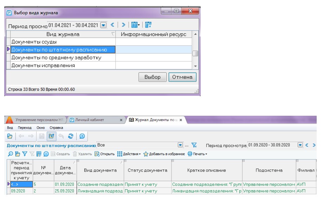323x197 pixels.
Task: Open the Вид menu
Action: 10,128
